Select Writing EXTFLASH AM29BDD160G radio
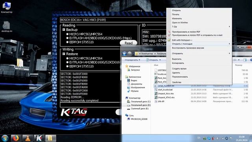Screen dimensions: 252x142 [x=67, y=62]
